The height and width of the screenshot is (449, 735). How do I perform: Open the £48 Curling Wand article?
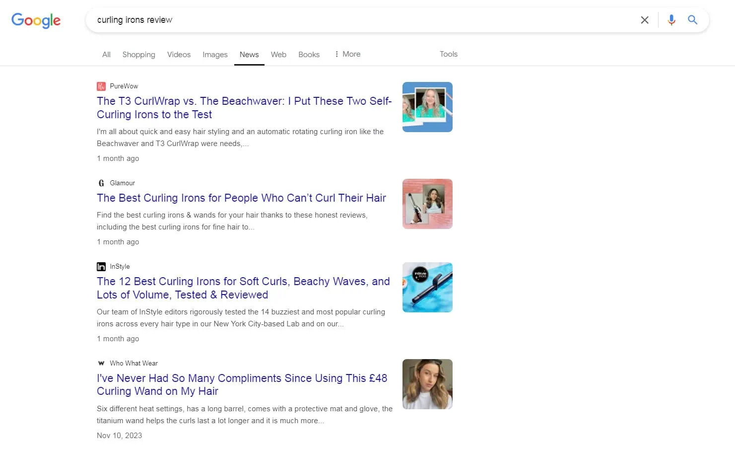pyautogui.click(x=242, y=385)
